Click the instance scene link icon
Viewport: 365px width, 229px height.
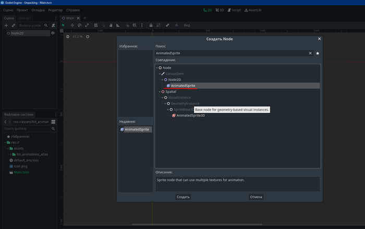(14, 25)
